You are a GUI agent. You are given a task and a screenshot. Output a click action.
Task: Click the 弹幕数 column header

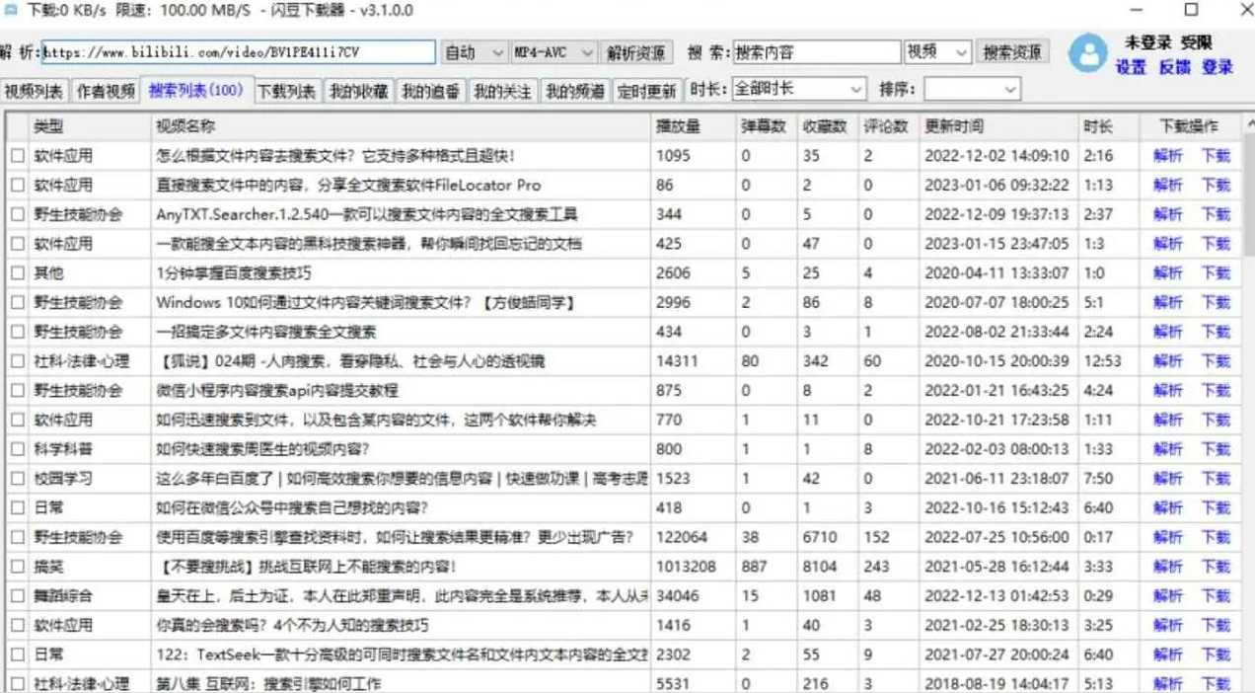tap(766, 126)
